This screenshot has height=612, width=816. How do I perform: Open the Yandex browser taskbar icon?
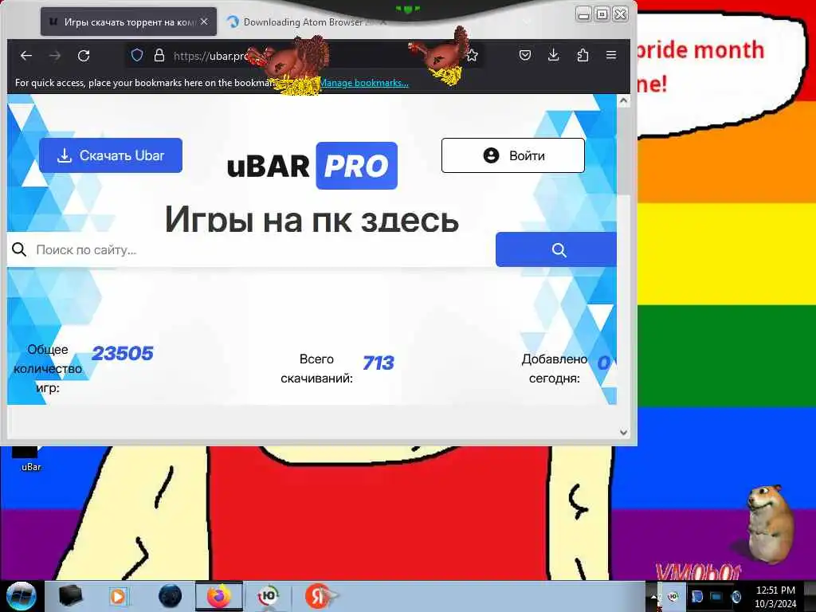pos(317,596)
